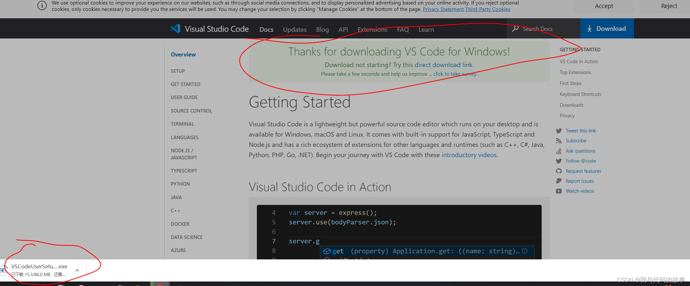Screen dimensions: 690x286
Task: Click the Visual Studio Code title text
Action: click(x=217, y=29)
